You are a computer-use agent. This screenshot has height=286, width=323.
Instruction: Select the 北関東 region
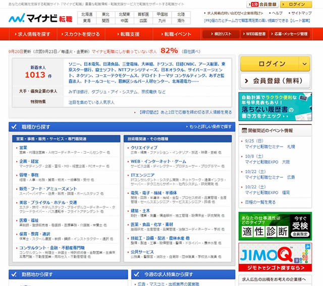(x=125, y=15)
